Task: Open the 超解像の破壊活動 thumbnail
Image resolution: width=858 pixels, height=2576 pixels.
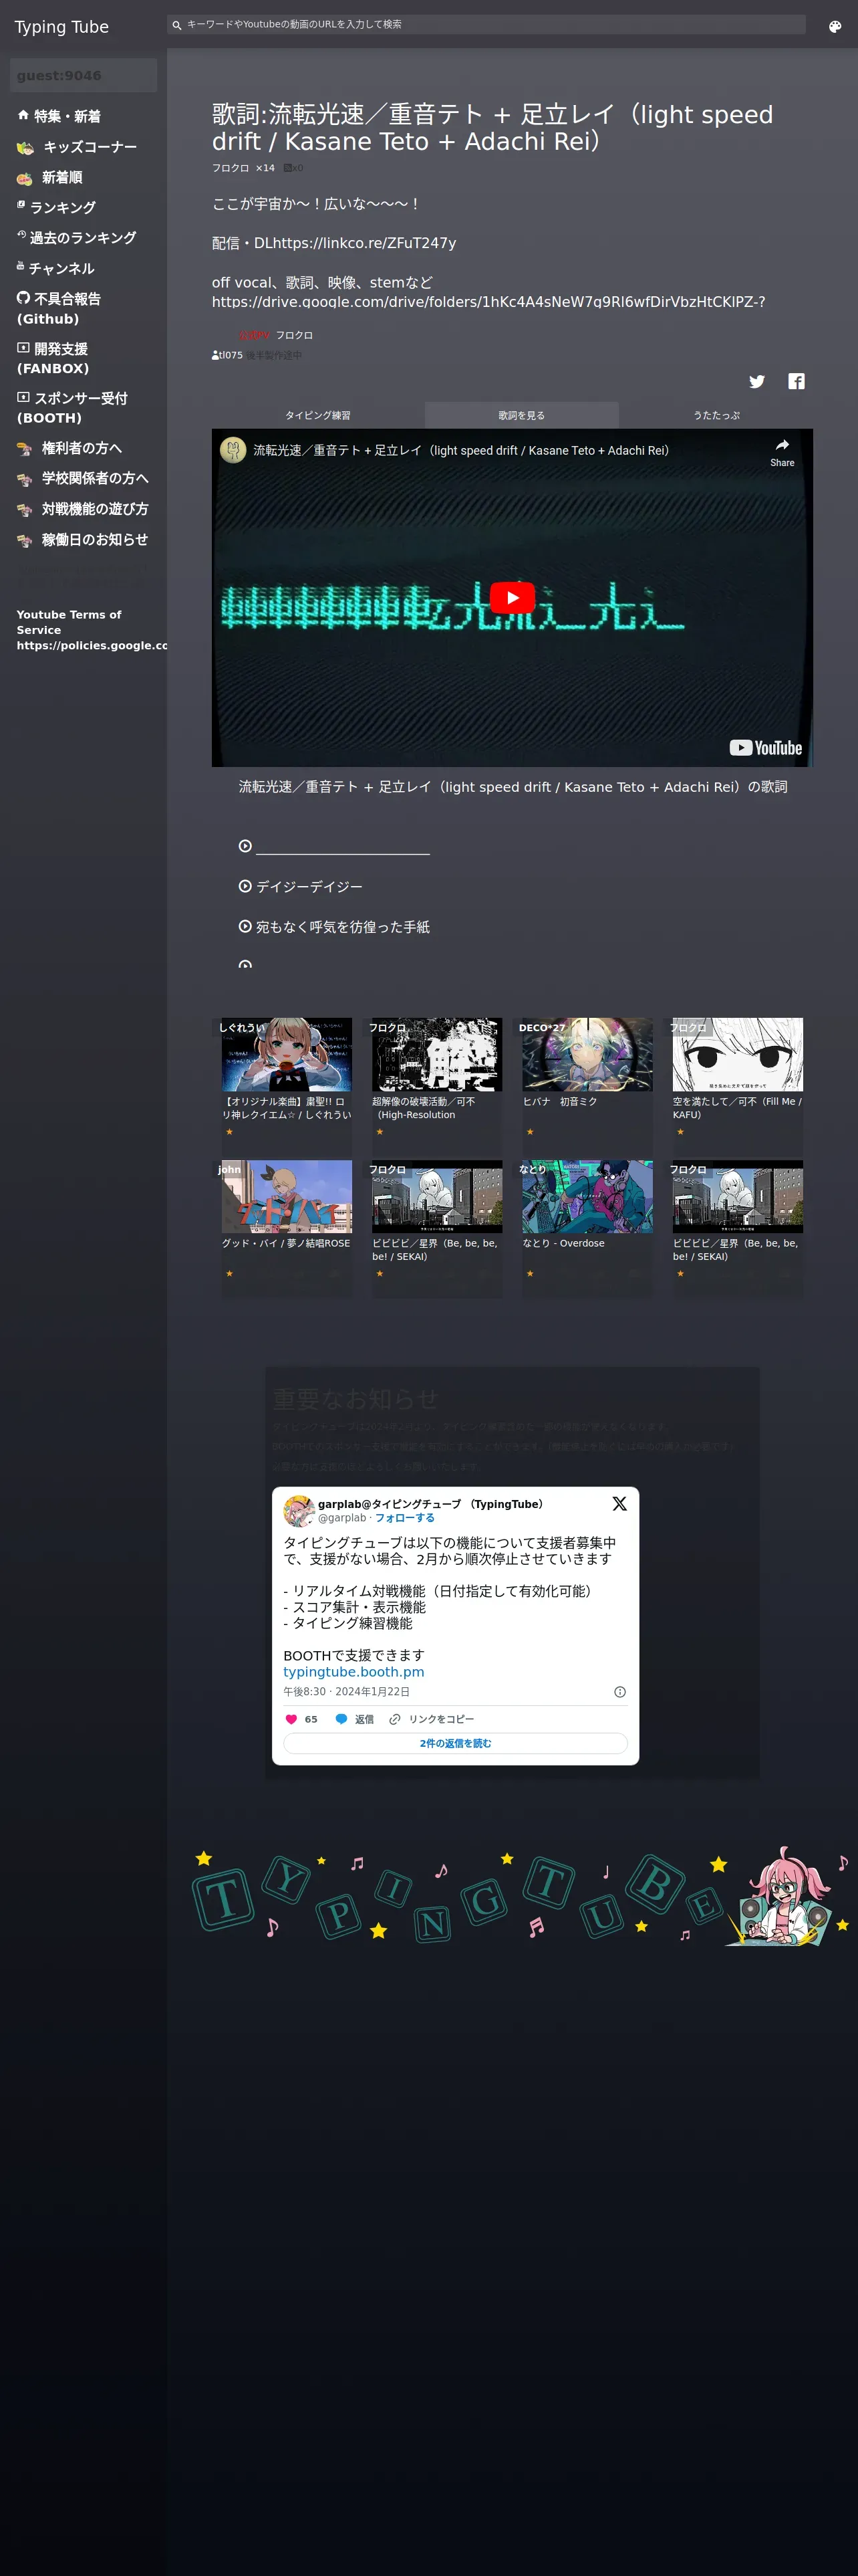Action: (438, 1055)
